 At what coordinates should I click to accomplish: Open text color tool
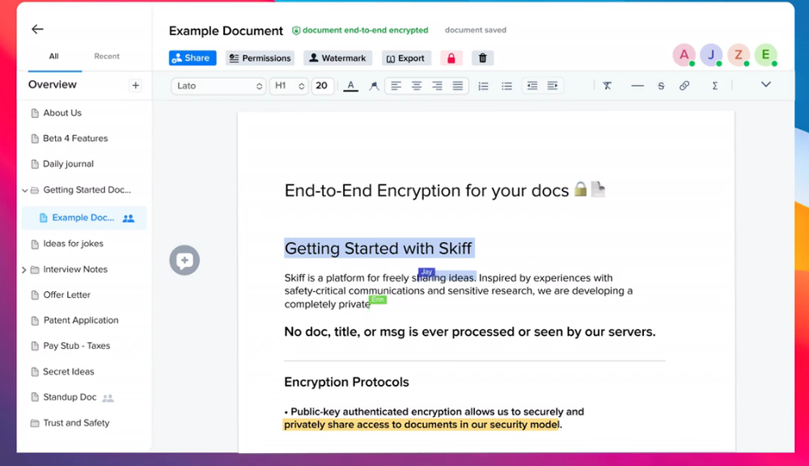pyautogui.click(x=351, y=86)
